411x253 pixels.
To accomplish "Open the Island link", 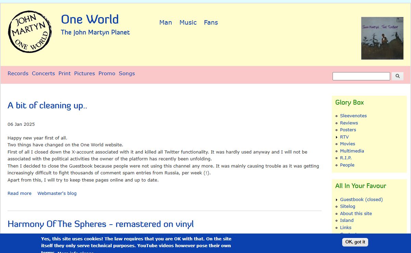I will [x=347, y=221].
